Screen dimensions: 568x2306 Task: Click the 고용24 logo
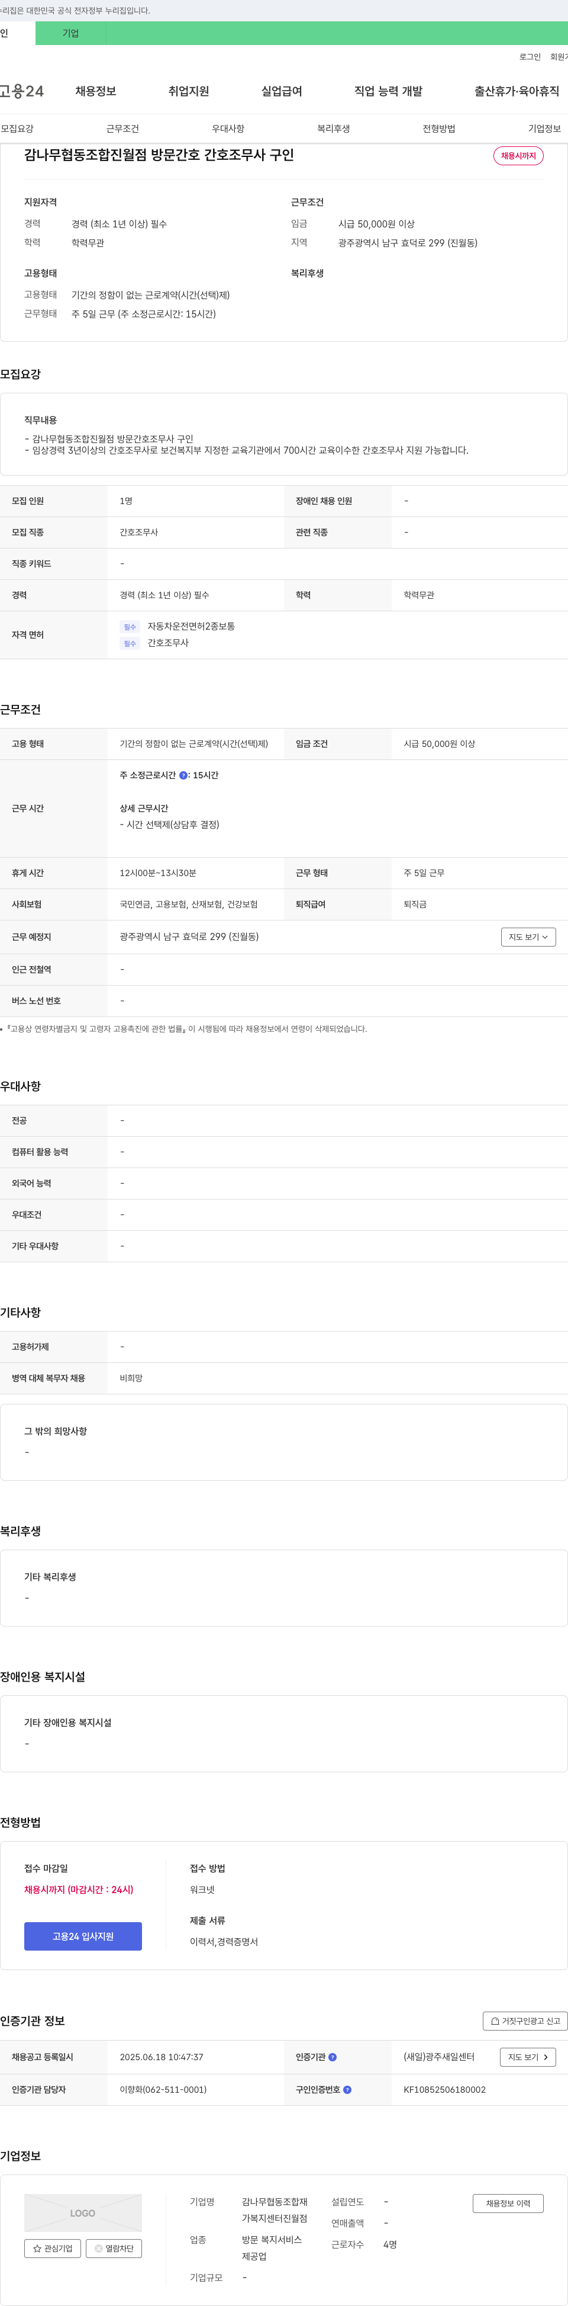(x=21, y=91)
